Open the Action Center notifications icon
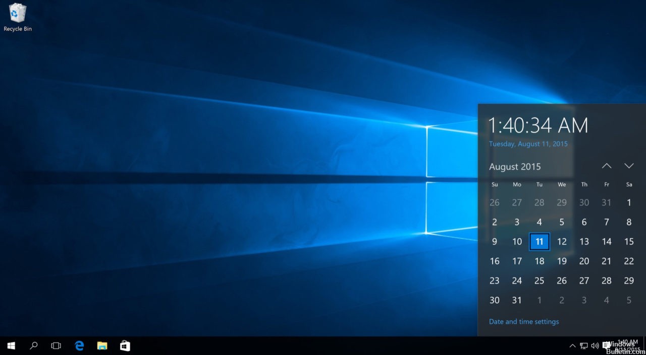Viewport: 646px width, 355px height. point(606,345)
